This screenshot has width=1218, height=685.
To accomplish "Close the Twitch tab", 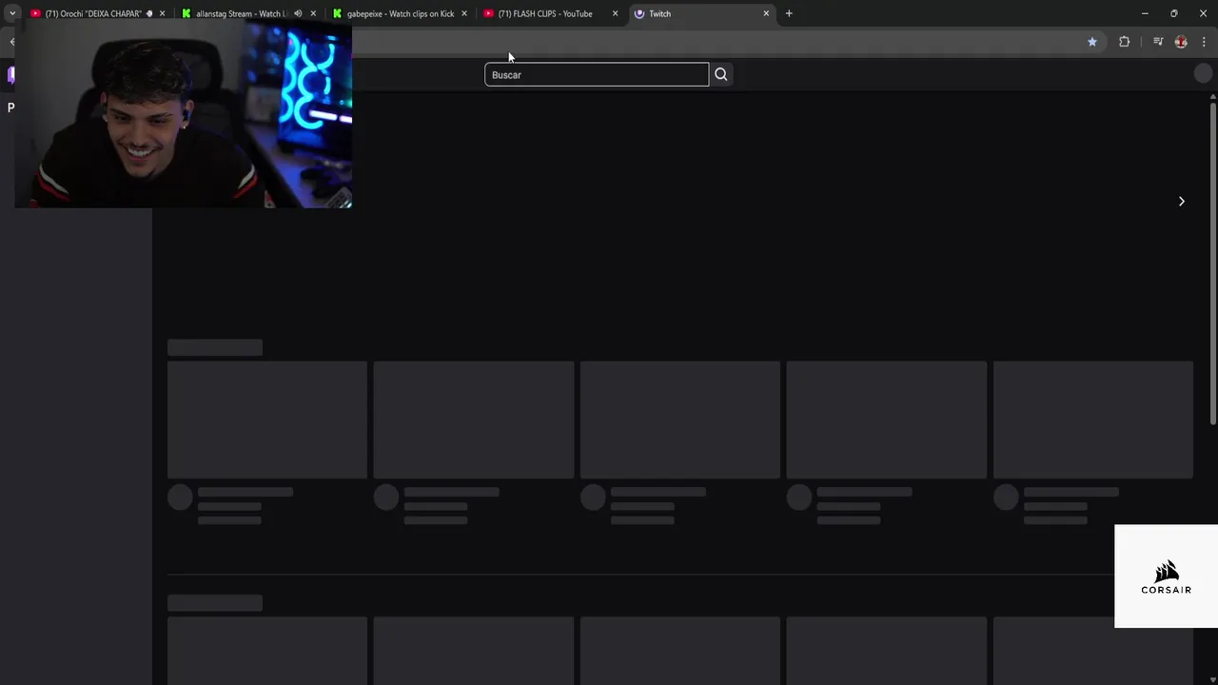I will click(x=766, y=13).
